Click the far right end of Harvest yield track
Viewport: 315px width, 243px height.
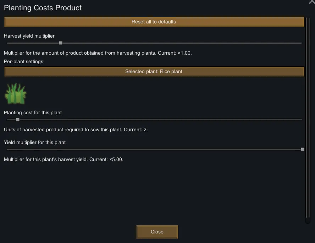(x=301, y=43)
